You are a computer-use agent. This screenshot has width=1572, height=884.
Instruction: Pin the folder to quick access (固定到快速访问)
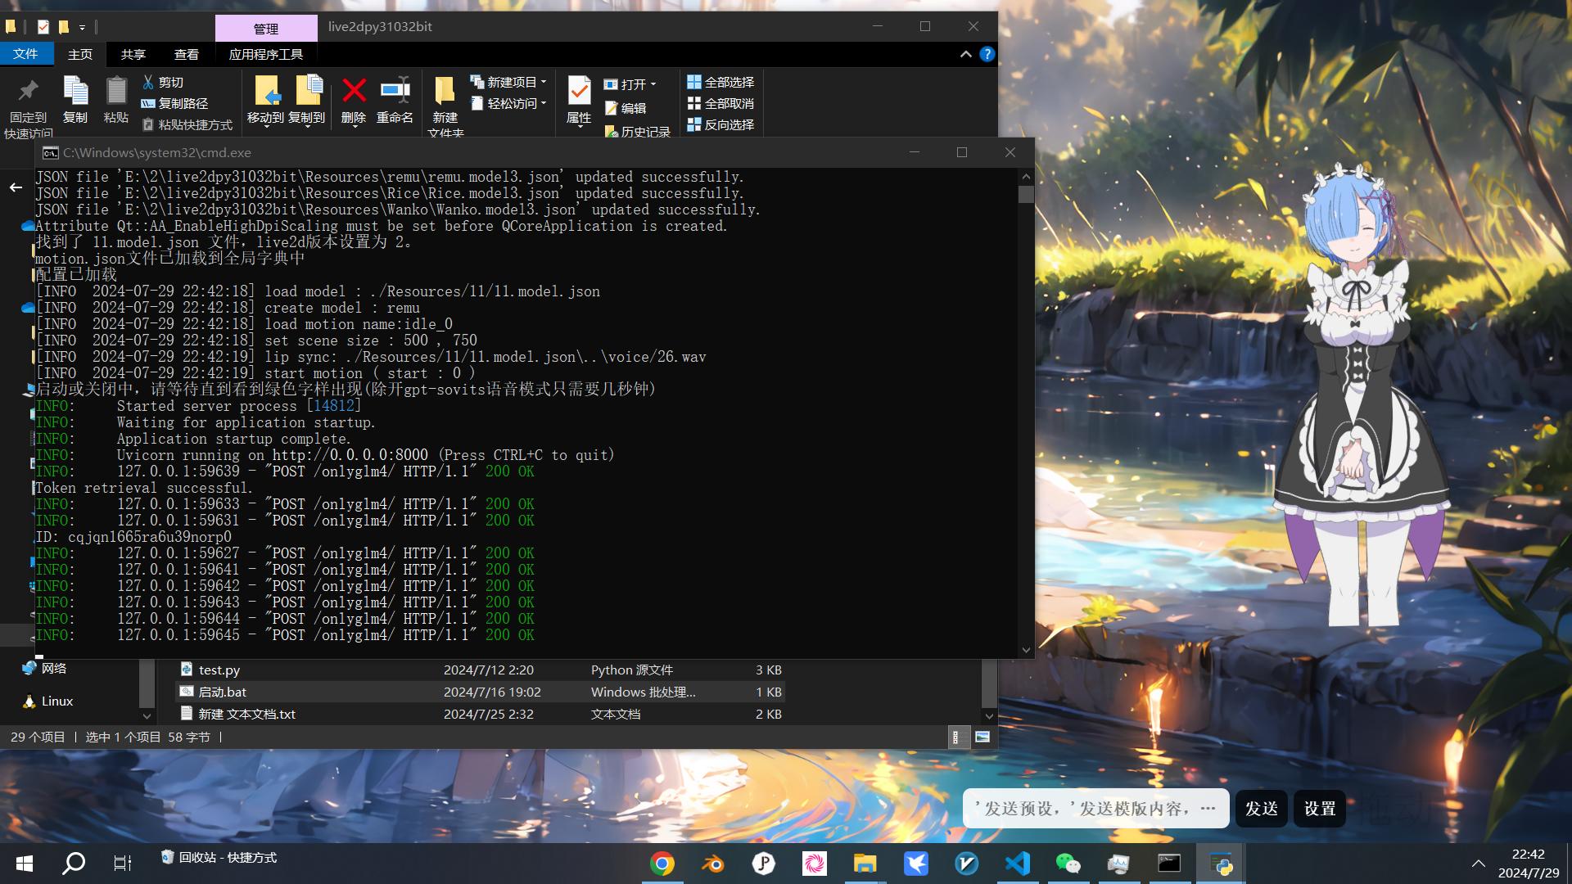(x=28, y=108)
